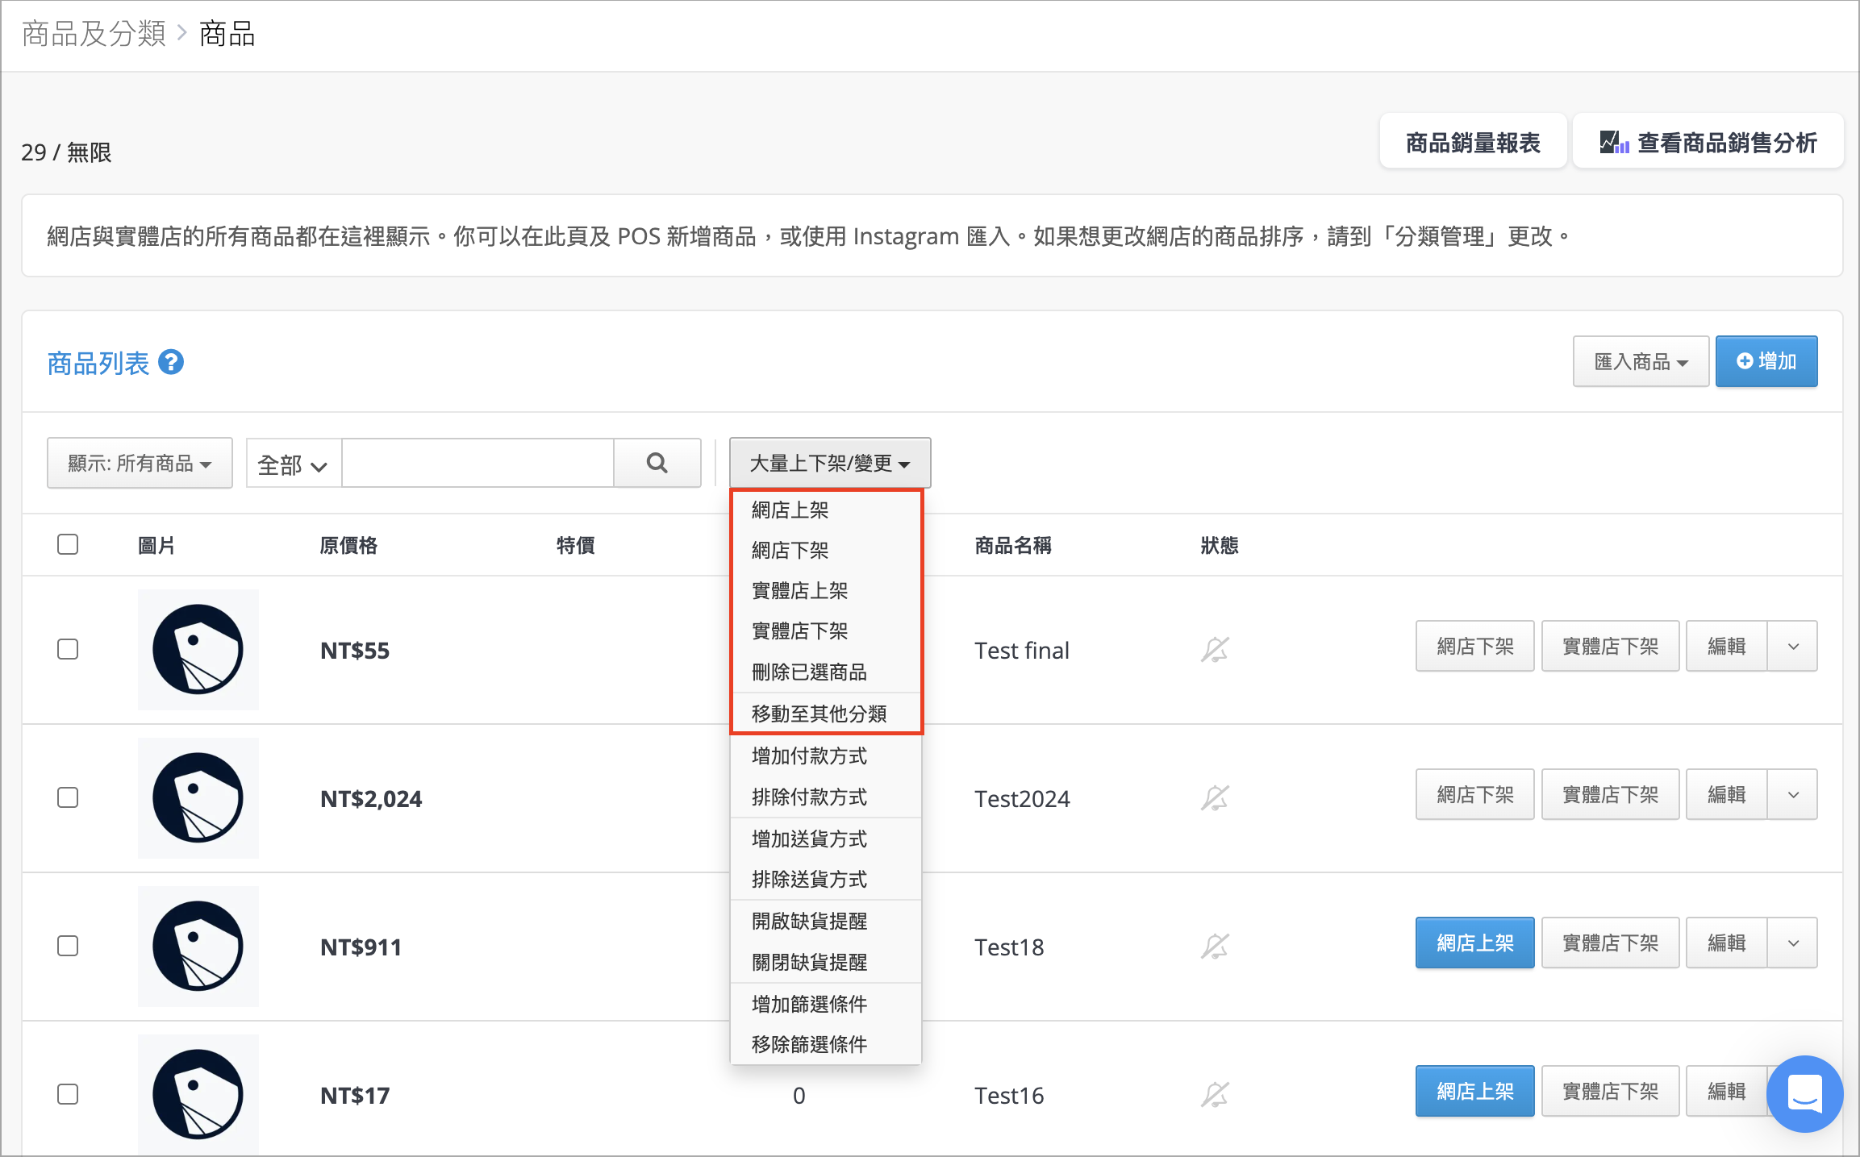Click the muted bell icon for Test final
Viewport: 1860px width, 1157px height.
point(1215,649)
